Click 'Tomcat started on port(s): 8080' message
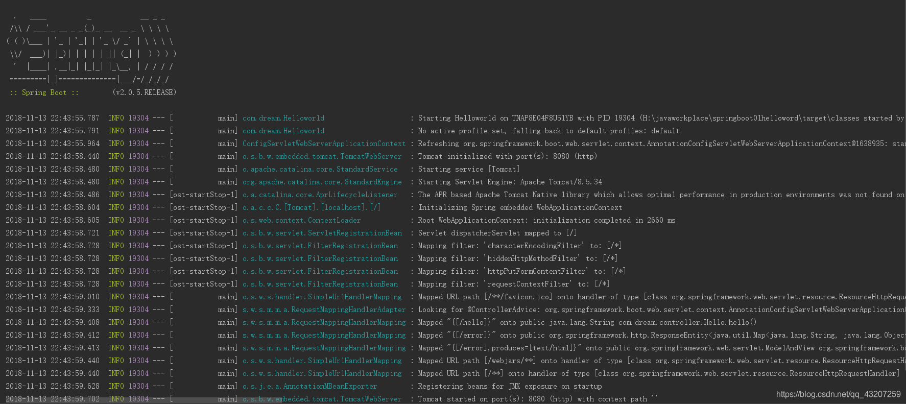Screen dimensions: 906x404 point(538,399)
